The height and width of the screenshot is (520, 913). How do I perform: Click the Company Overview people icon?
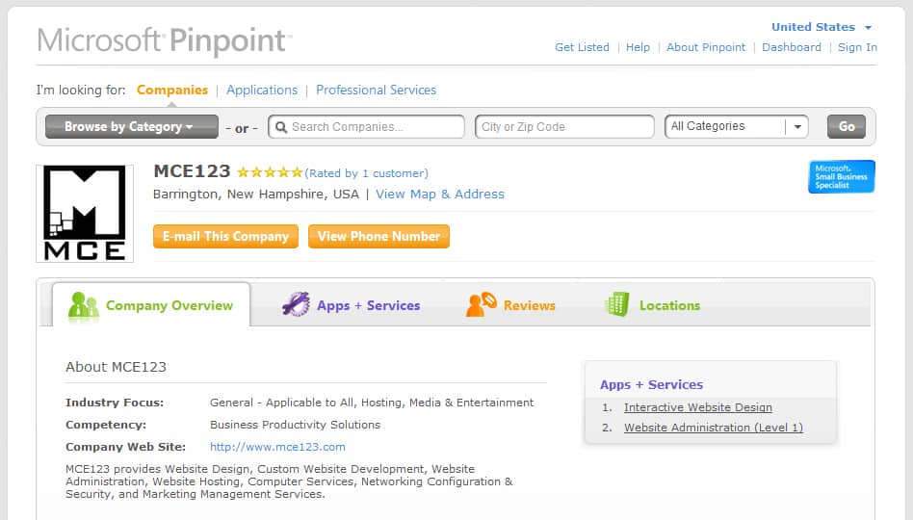point(83,305)
